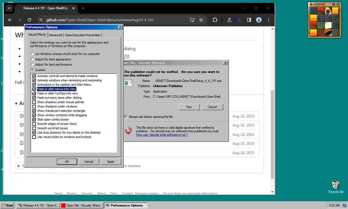Open the Chrome downloads icon
The image size is (348, 209).
click(x=239, y=20)
